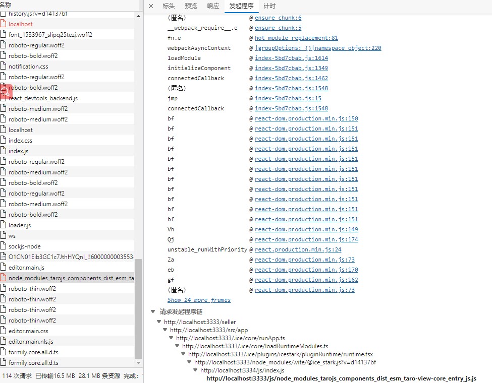Switch to the 响应 tab
492x383 pixels.
[x=213, y=6]
